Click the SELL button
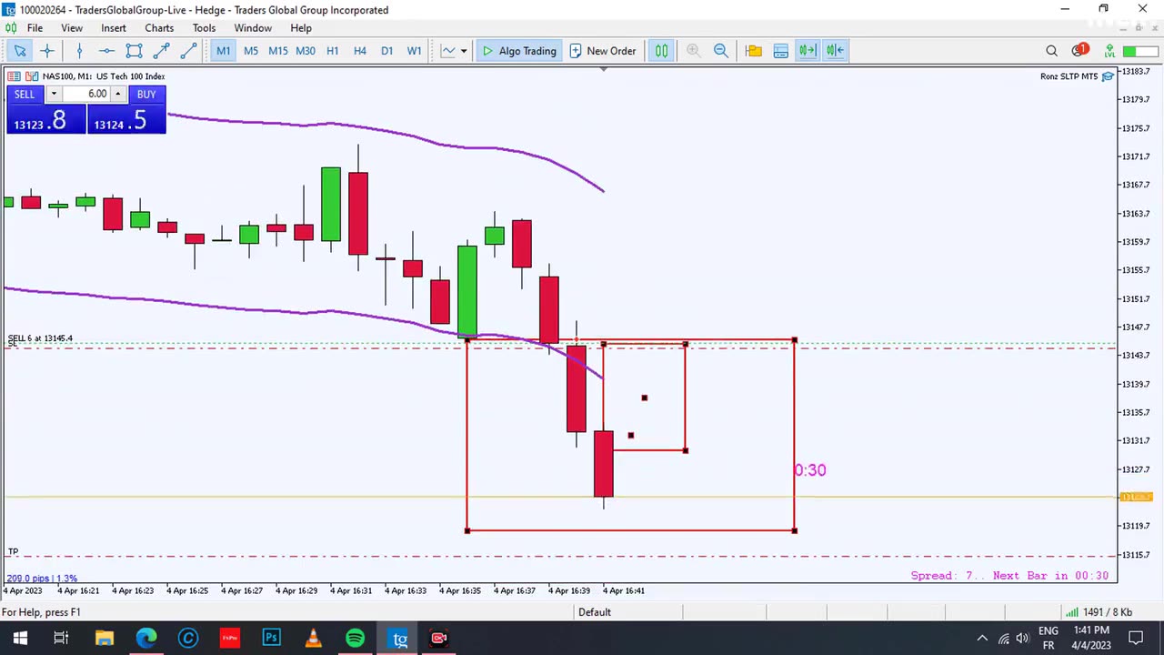1164x655 pixels. tap(25, 95)
